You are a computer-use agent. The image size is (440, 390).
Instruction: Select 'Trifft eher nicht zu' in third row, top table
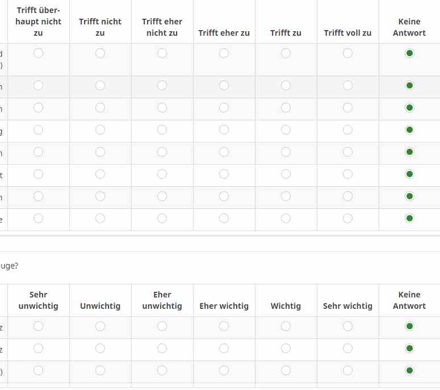[162, 108]
